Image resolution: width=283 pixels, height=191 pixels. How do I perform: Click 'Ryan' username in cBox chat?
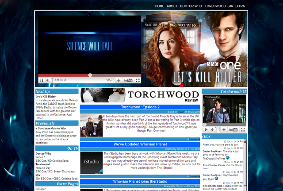(206, 145)
